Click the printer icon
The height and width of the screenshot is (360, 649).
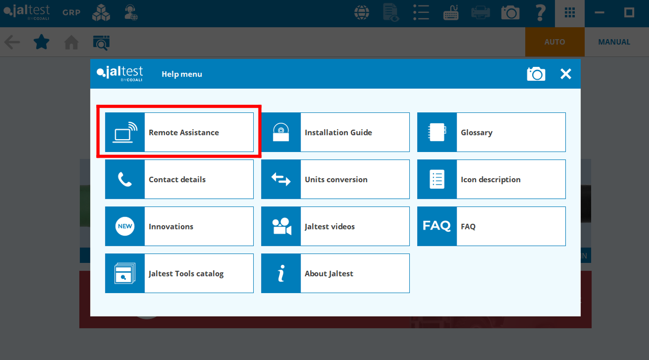481,12
